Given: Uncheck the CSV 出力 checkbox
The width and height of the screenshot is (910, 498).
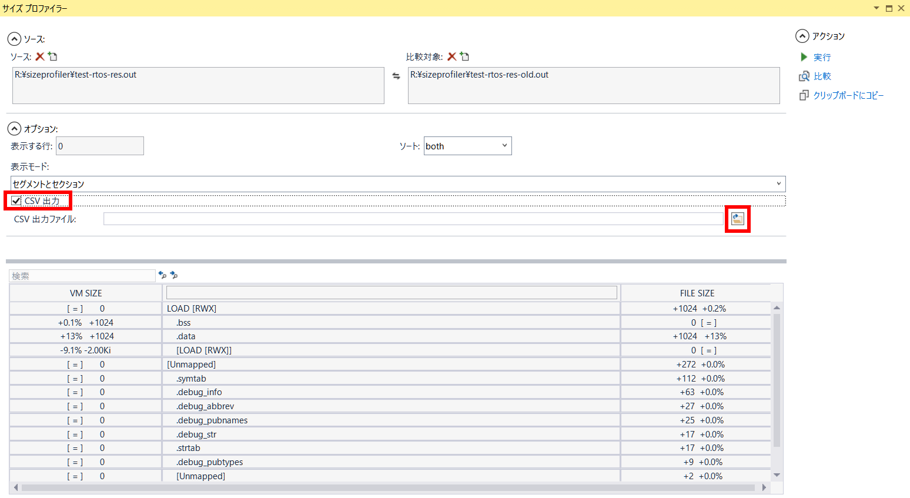Looking at the screenshot, I should coord(16,201).
